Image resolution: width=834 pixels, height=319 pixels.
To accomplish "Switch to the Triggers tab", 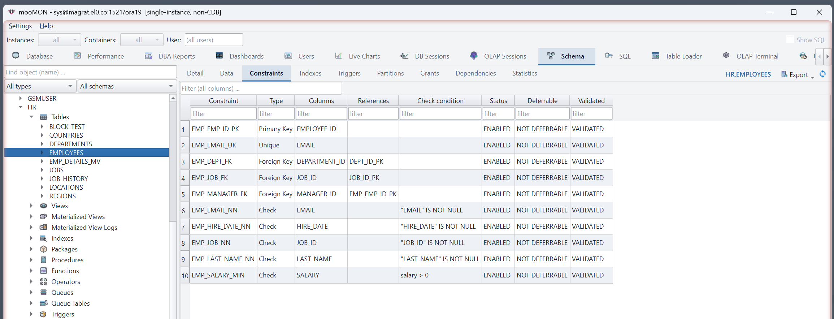I will coord(349,73).
